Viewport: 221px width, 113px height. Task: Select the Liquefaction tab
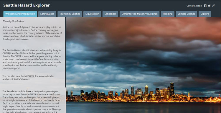pos(92,14)
